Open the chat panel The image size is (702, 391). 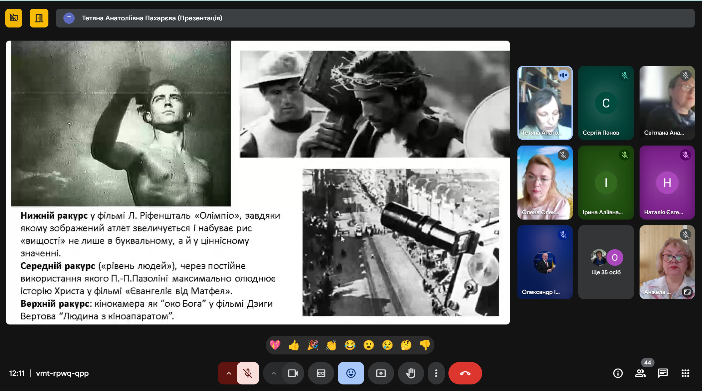663,373
